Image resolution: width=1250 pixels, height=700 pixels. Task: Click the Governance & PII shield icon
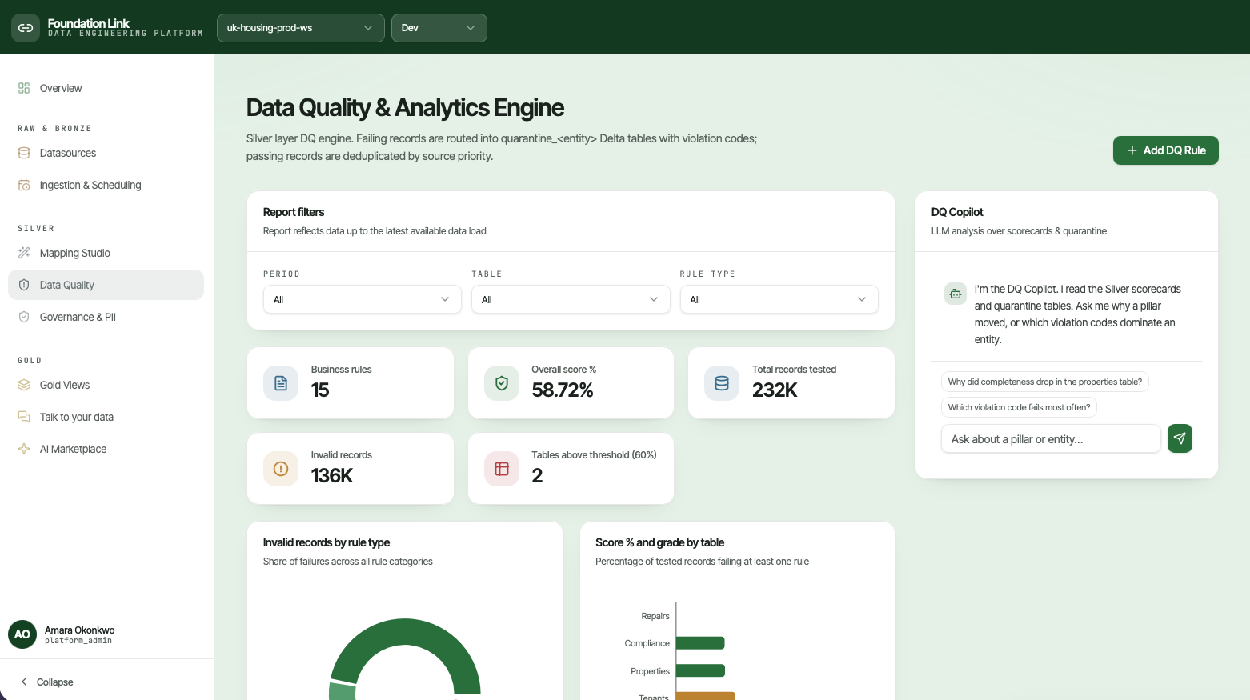24,317
